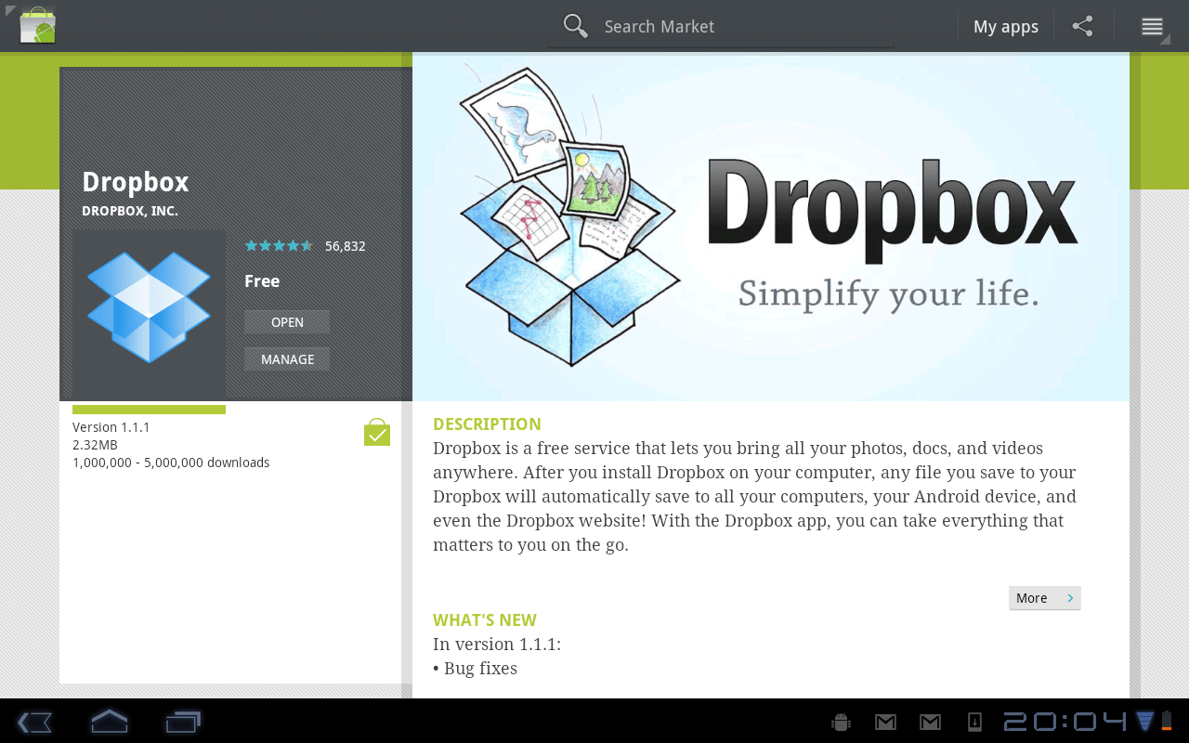Image resolution: width=1189 pixels, height=743 pixels.
Task: Click Version 1.1.1 text
Action: click(x=111, y=427)
